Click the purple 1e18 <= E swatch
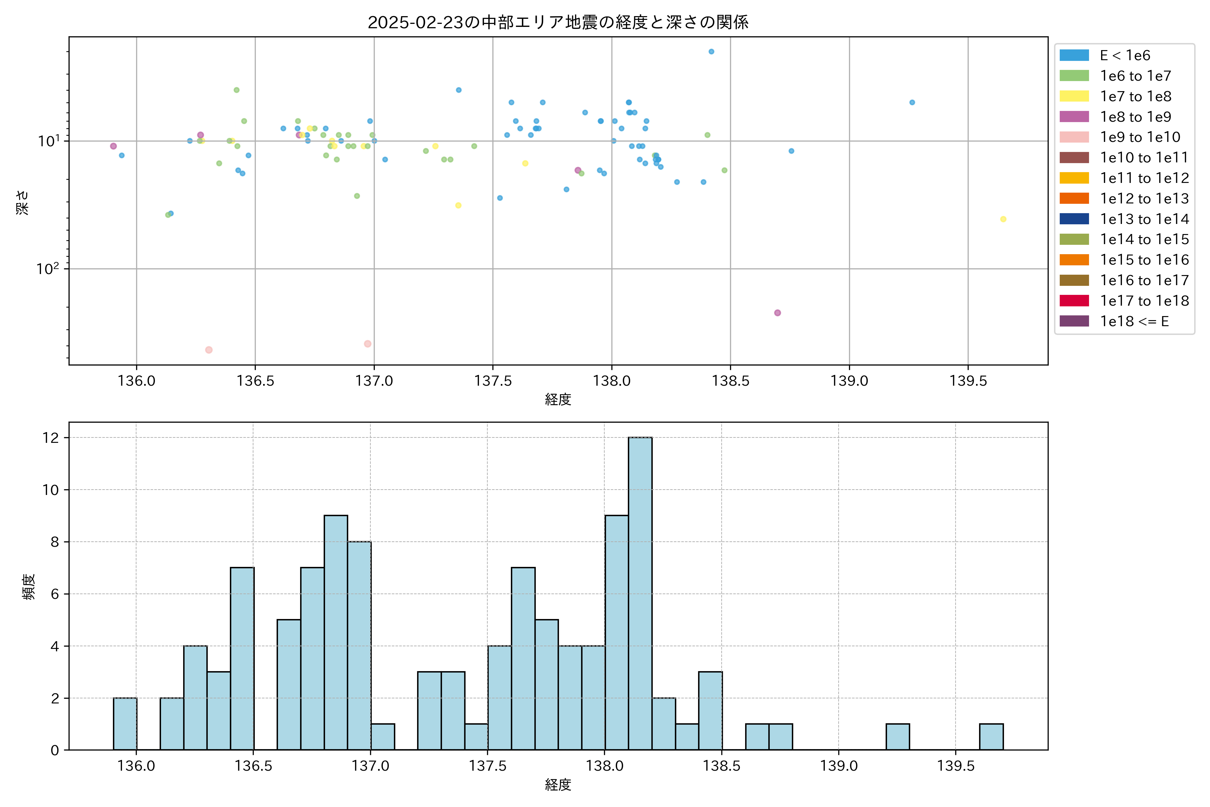 point(1074,321)
